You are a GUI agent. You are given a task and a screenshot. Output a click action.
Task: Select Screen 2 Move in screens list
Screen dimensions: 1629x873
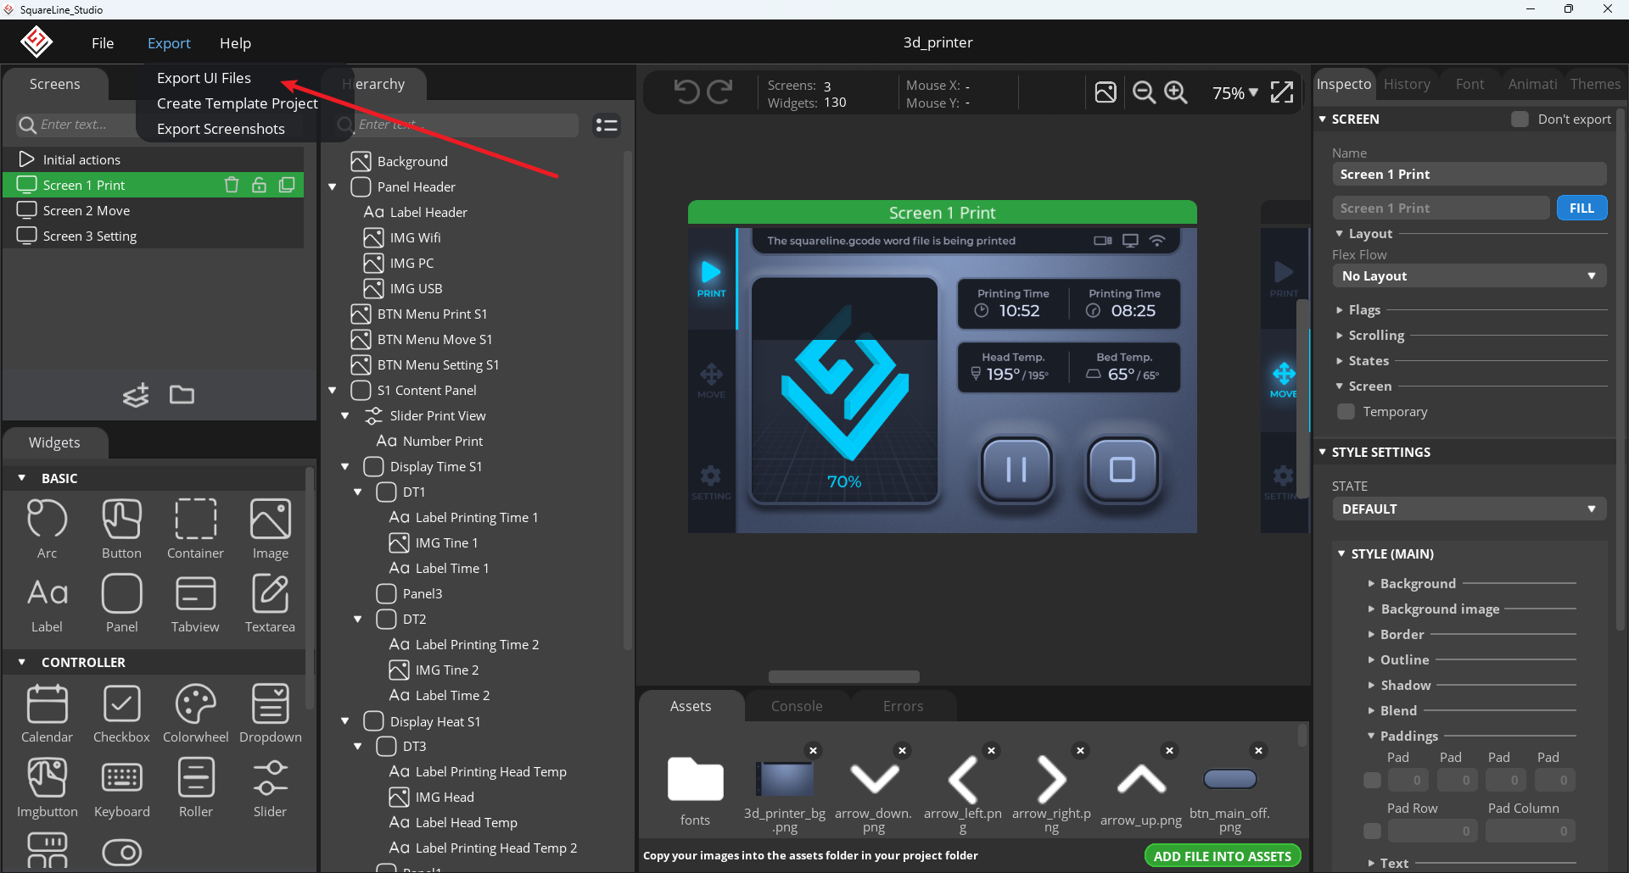click(154, 210)
